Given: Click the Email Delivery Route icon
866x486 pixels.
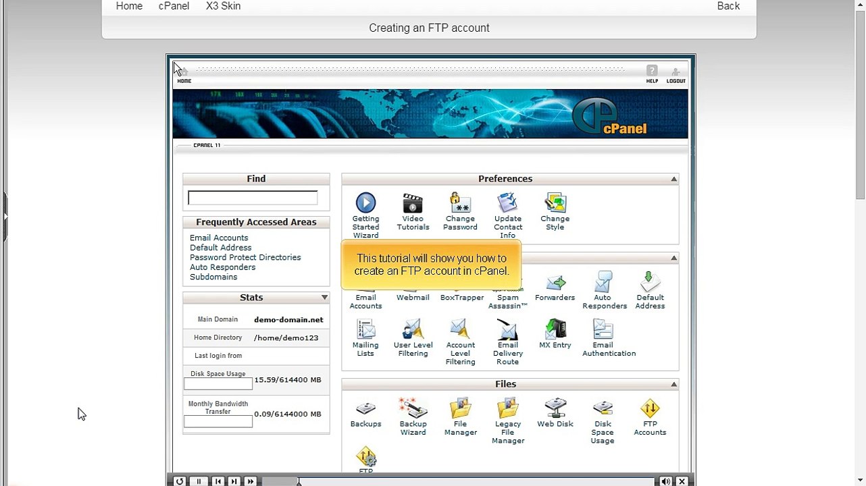Looking at the screenshot, I should [x=507, y=329].
